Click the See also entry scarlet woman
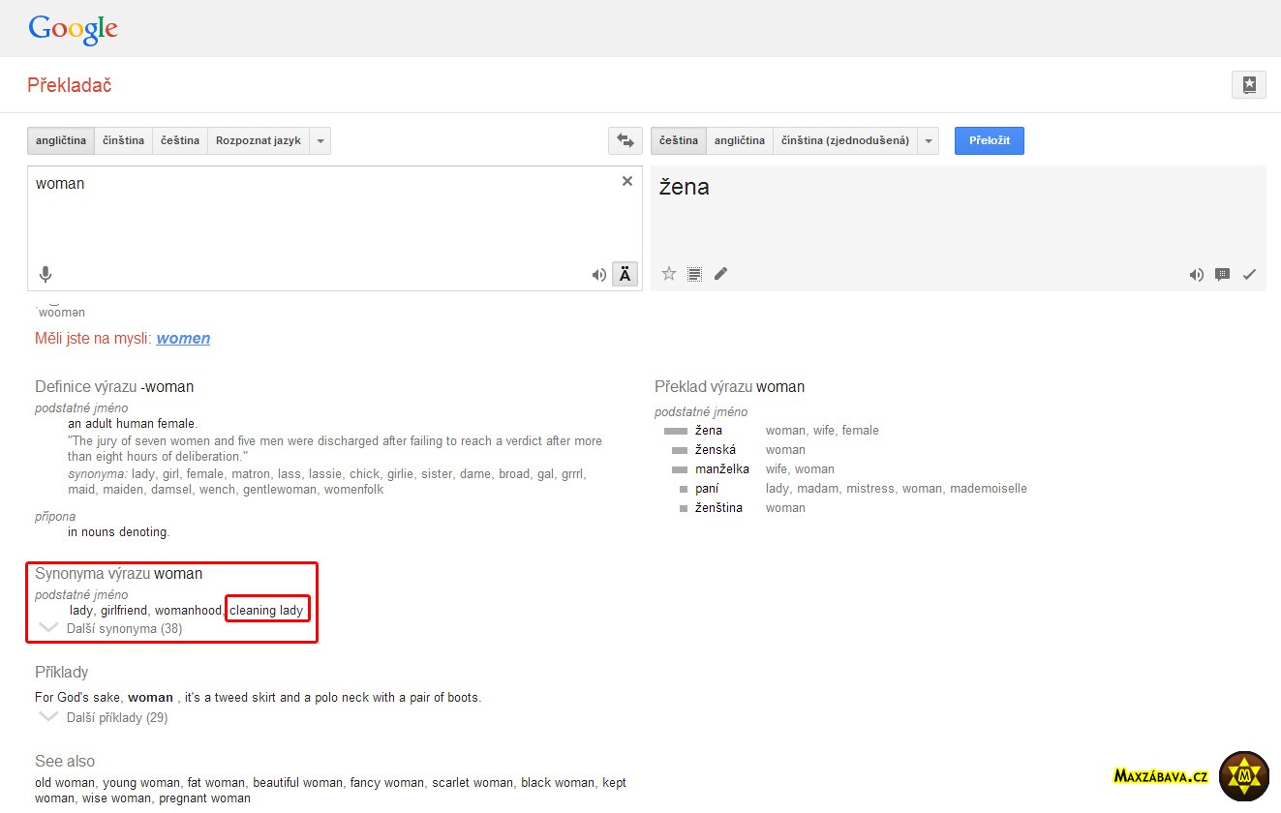The image size is (1281, 813). point(473,782)
